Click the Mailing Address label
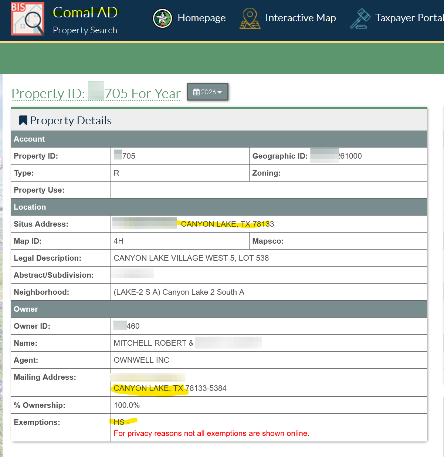This screenshot has width=444, height=457. click(x=45, y=377)
